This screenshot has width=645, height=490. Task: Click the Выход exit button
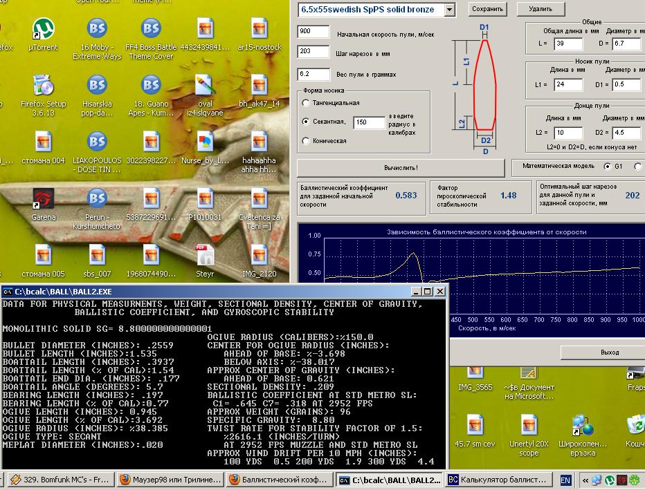pyautogui.click(x=610, y=352)
